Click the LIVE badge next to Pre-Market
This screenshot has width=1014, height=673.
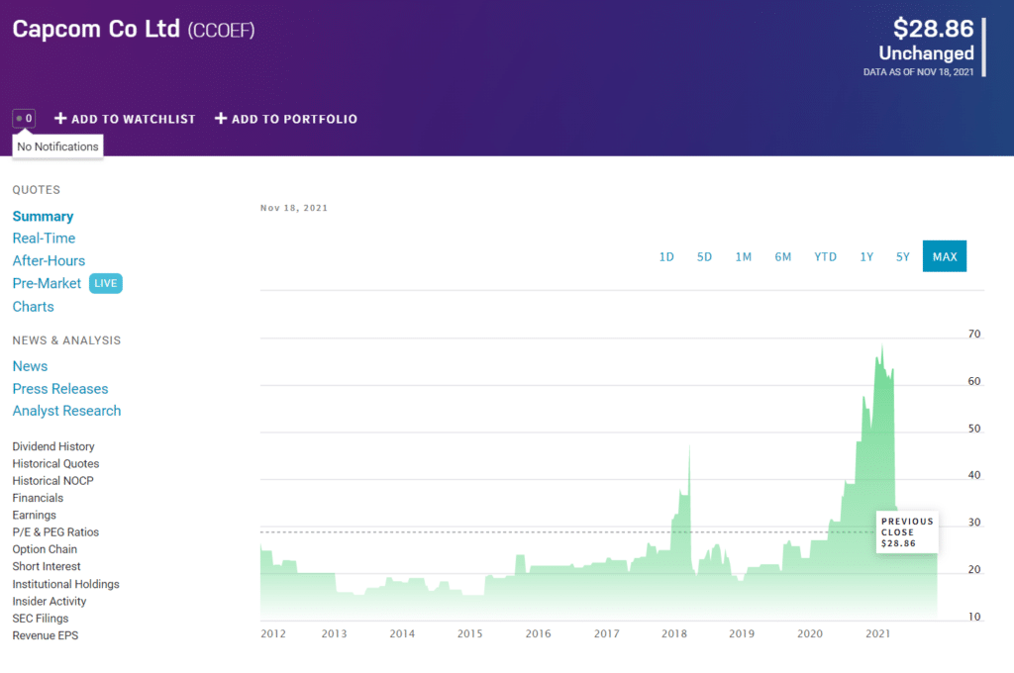click(105, 283)
